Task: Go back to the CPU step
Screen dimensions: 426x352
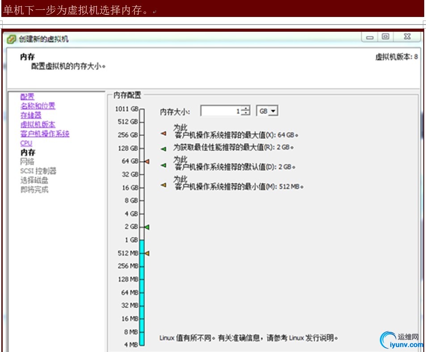Action: pos(26,143)
